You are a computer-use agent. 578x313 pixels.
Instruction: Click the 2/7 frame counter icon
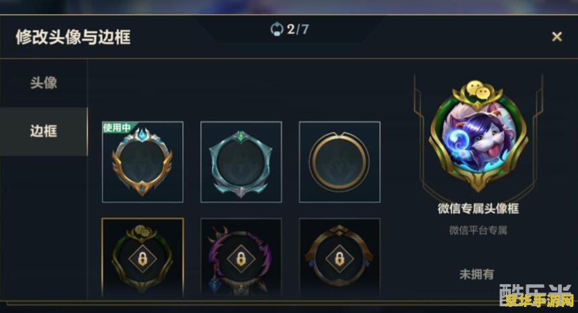coord(277,29)
